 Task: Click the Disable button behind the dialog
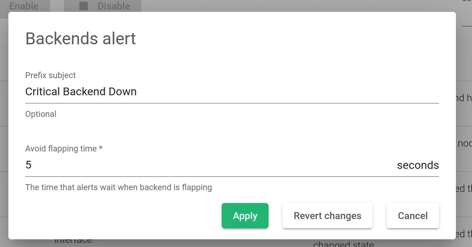pos(113,6)
